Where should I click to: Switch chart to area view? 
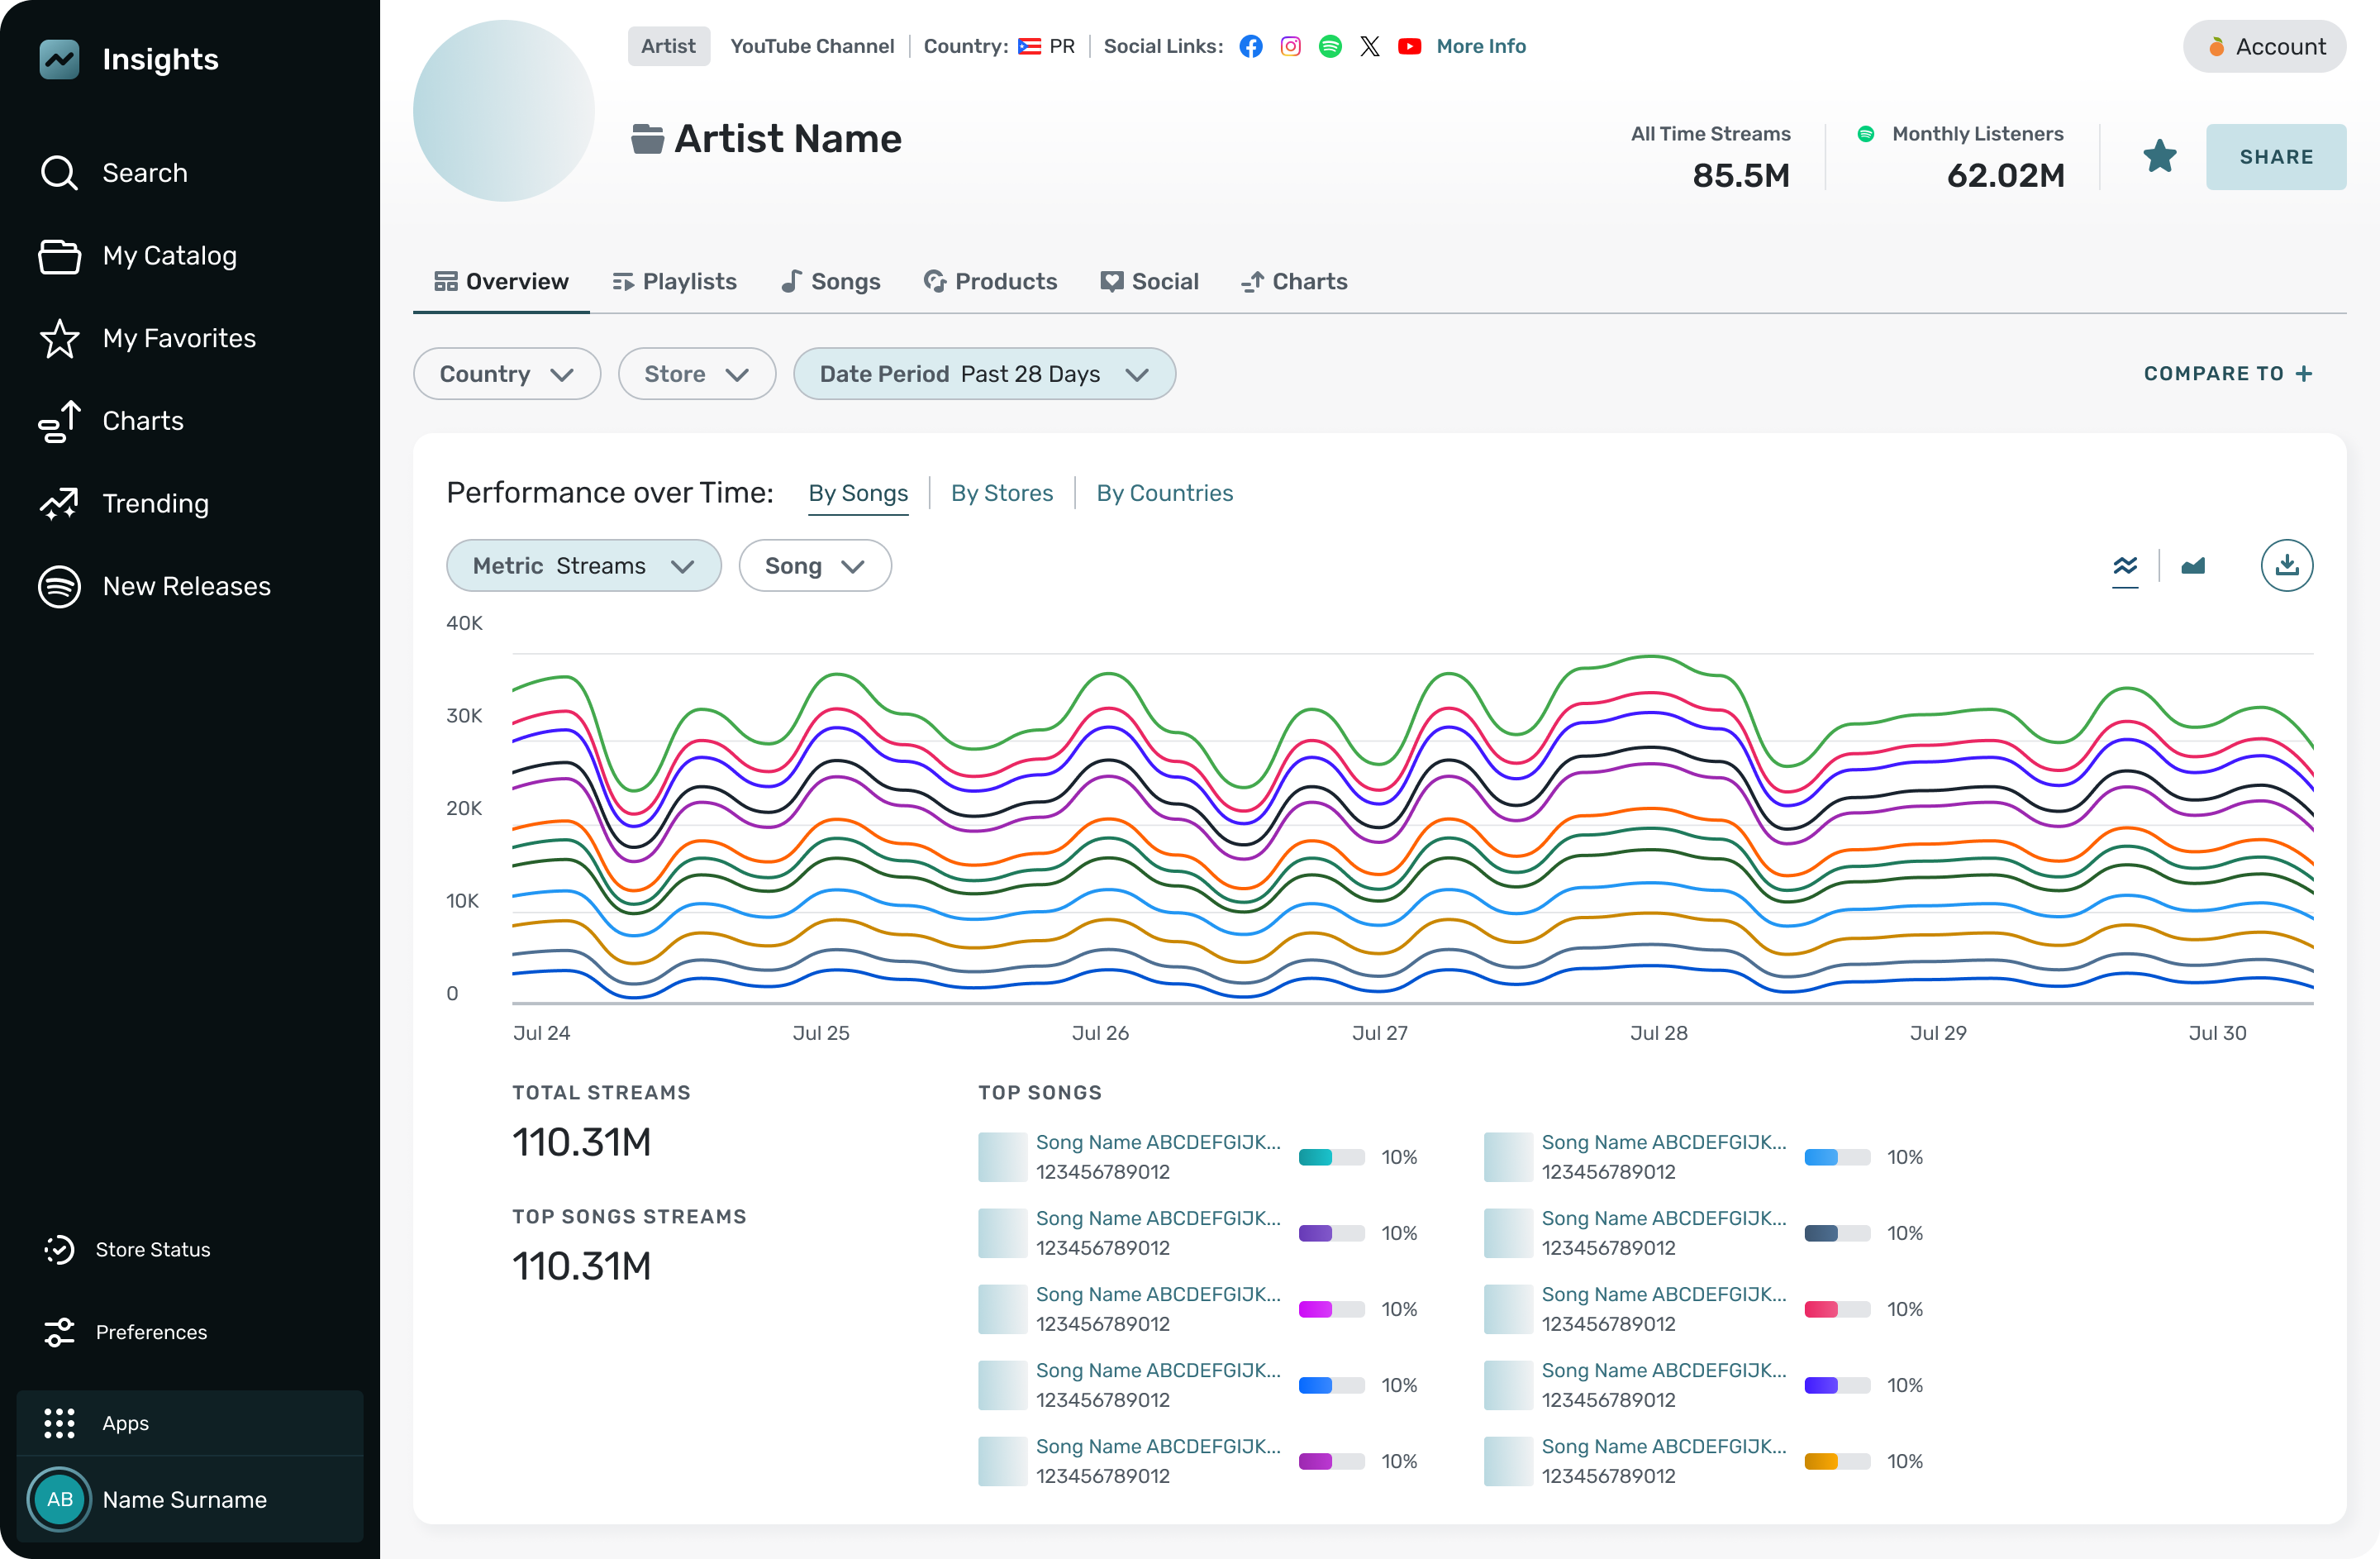[2193, 566]
